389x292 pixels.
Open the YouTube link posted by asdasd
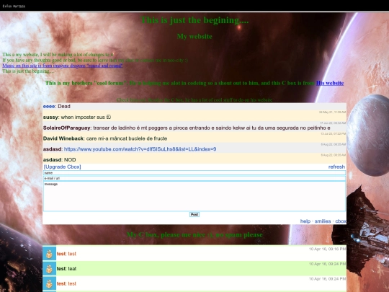point(140,149)
